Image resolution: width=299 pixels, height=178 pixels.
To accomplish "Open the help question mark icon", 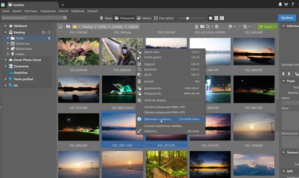I will pyautogui.click(x=293, y=4).
